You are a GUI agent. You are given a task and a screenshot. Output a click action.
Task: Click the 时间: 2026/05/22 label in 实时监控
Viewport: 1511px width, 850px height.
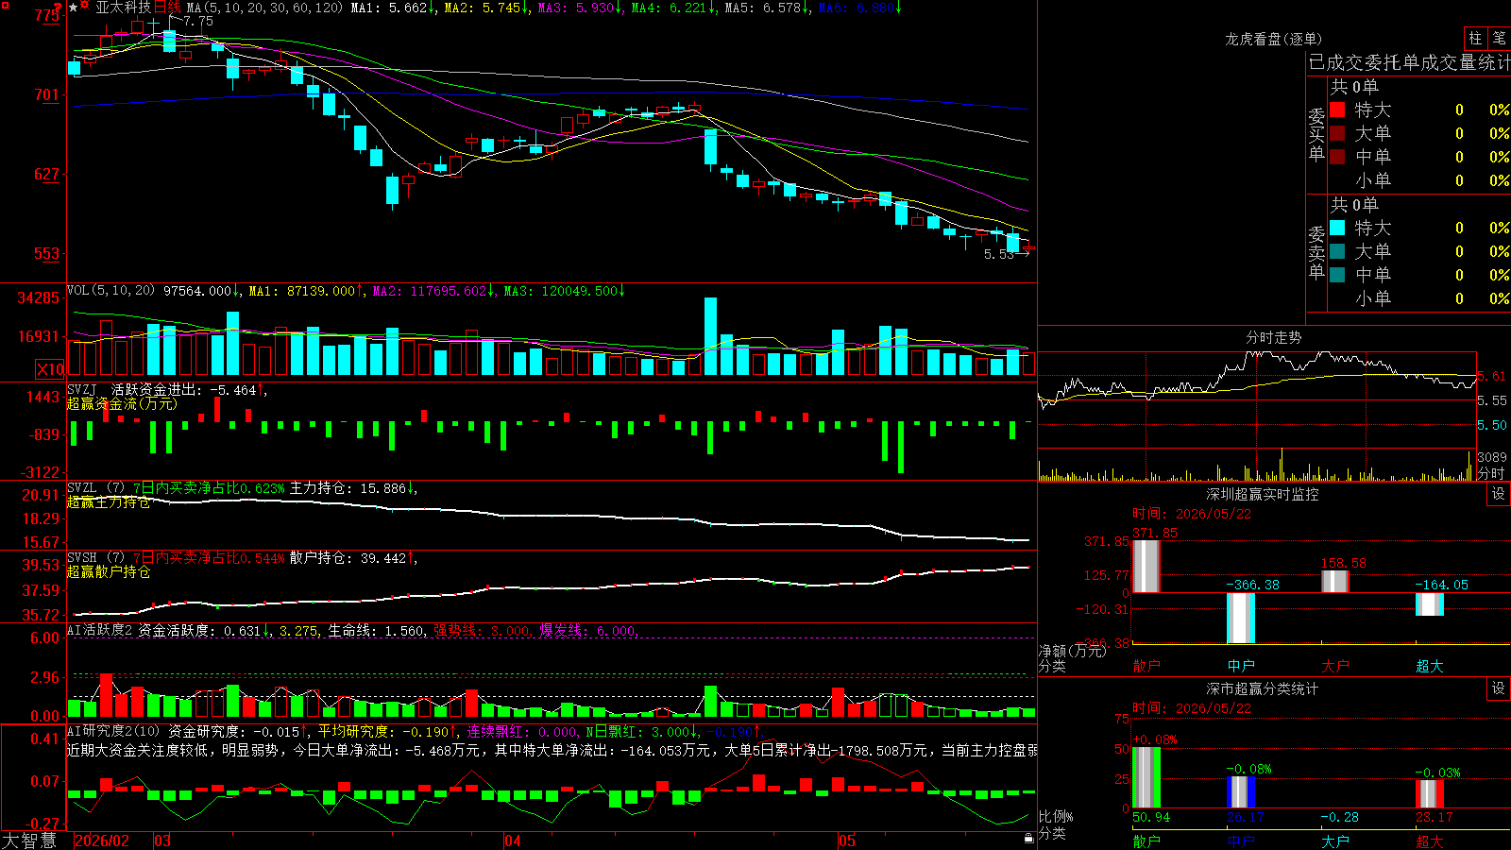click(1192, 514)
